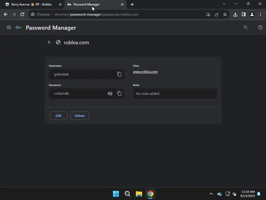Hide the password with the eye icon
The width and height of the screenshot is (266, 200).
110,93
